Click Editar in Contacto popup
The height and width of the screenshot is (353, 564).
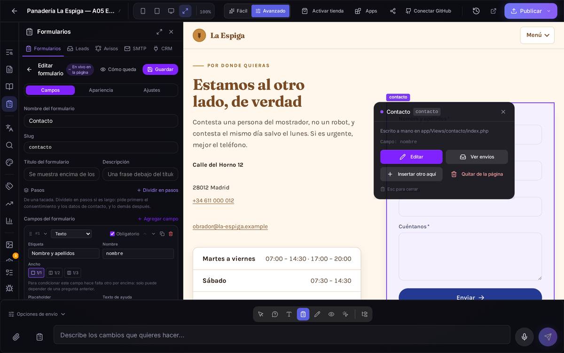(411, 157)
